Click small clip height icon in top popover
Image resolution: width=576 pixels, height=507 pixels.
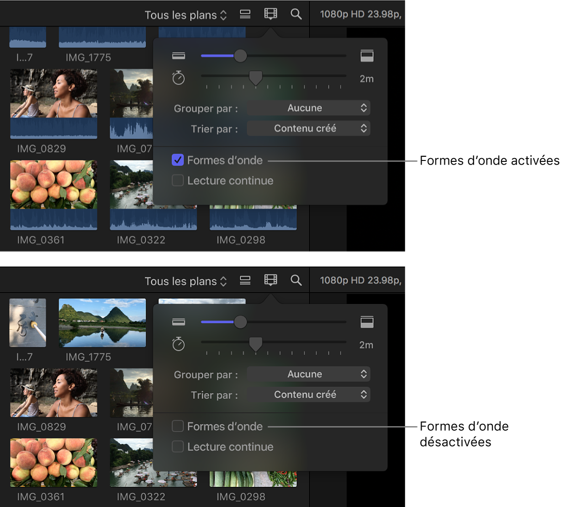pos(179,56)
